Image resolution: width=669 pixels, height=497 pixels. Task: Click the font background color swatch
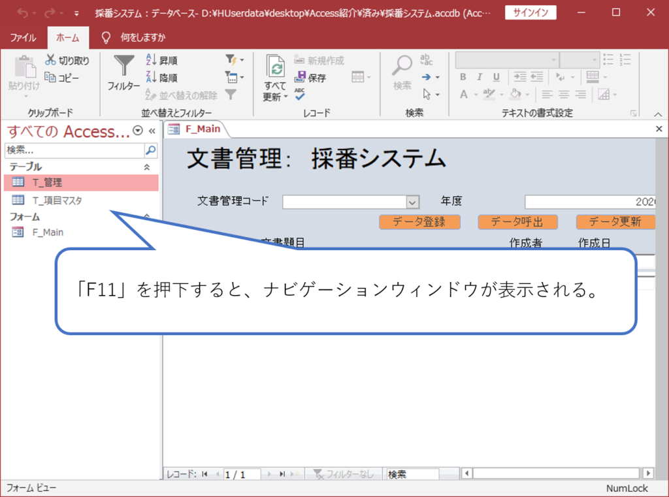coord(515,95)
